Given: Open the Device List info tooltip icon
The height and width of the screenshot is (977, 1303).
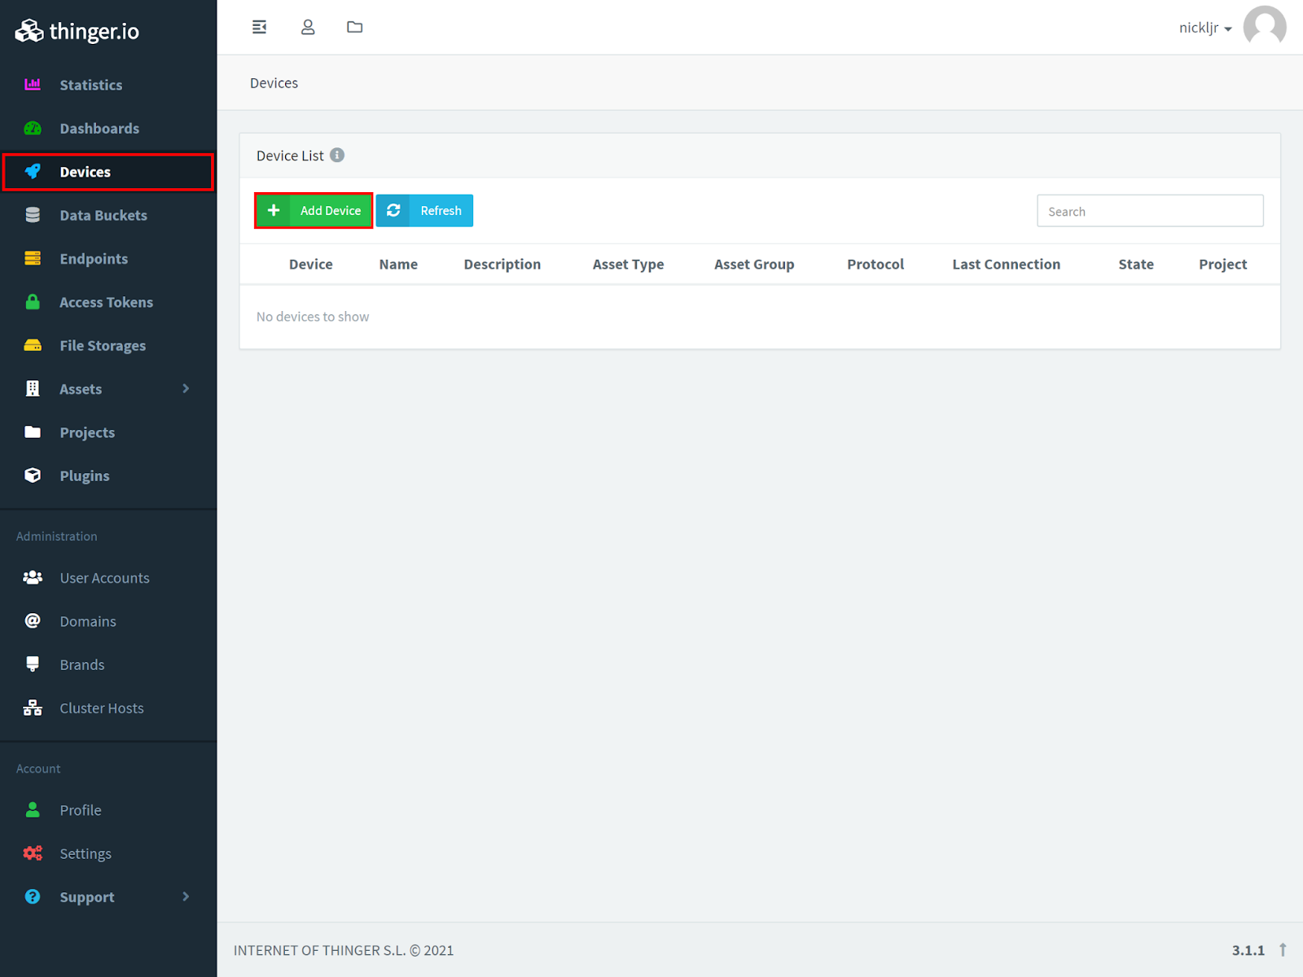Looking at the screenshot, I should coord(337,156).
